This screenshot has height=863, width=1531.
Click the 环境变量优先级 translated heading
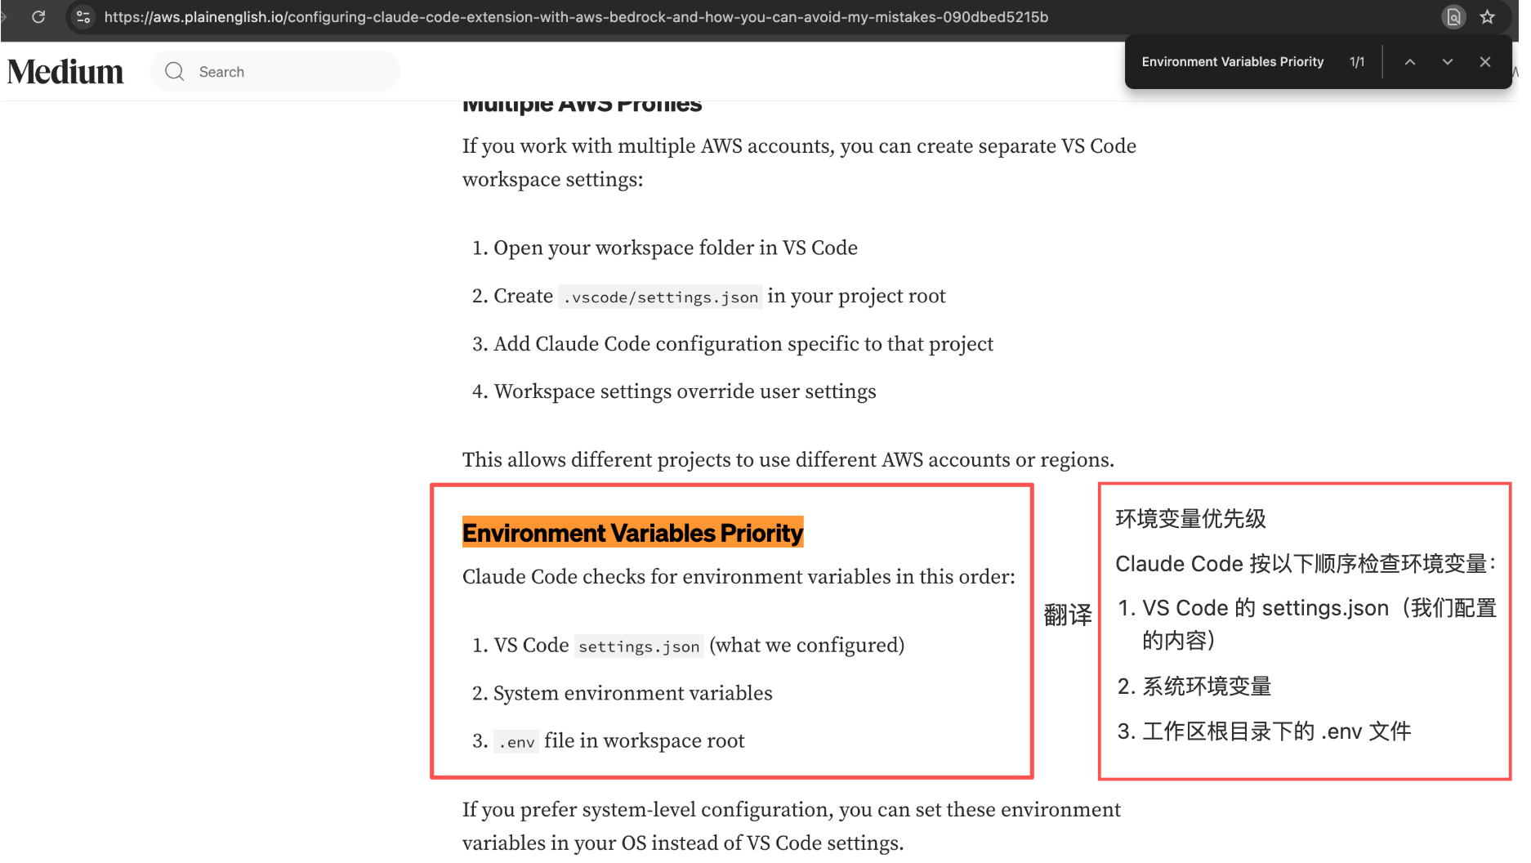1190,519
